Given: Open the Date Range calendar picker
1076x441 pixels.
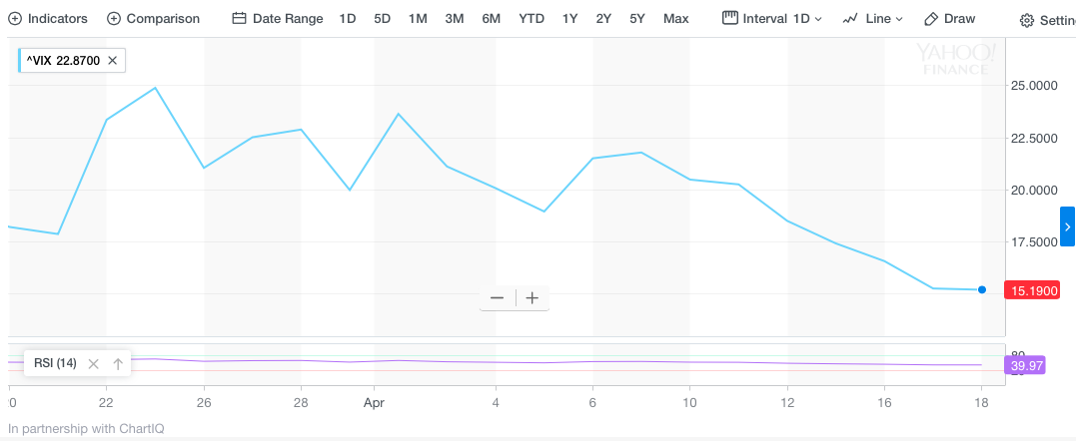Looking at the screenshot, I should [278, 19].
